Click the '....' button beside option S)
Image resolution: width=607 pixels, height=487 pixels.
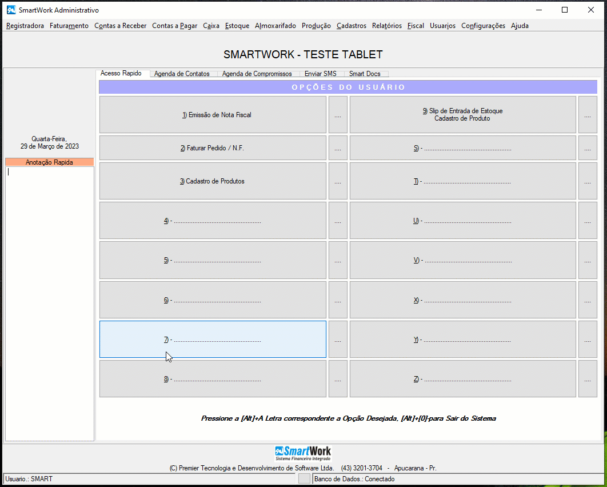click(588, 148)
